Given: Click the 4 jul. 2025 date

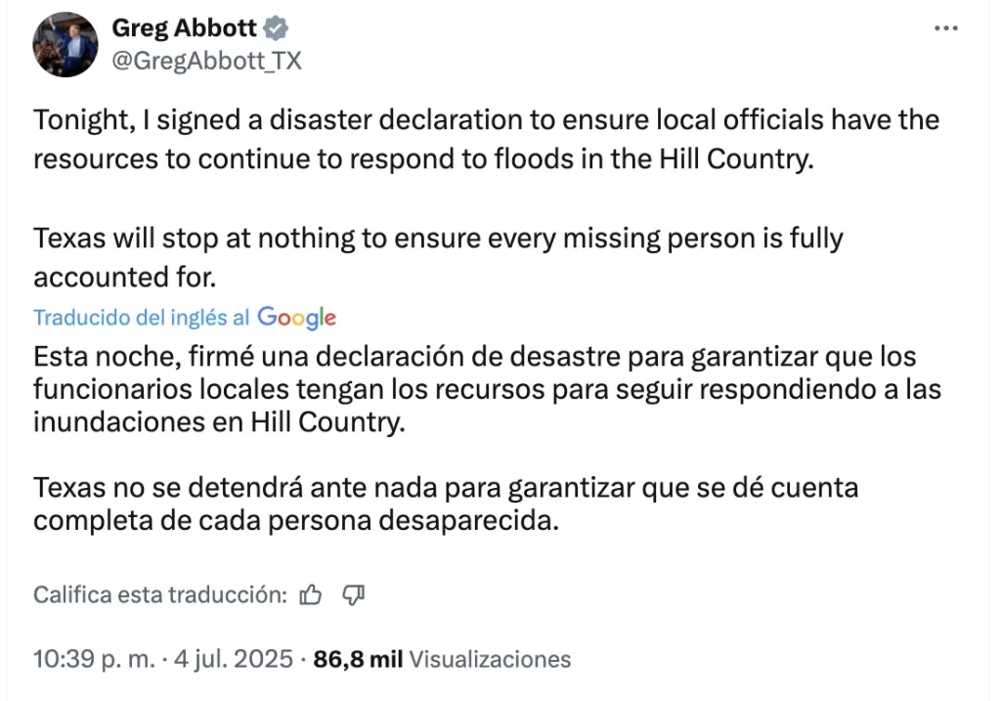Looking at the screenshot, I should 234,659.
